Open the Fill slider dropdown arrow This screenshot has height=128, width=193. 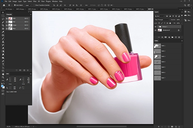(181, 23)
